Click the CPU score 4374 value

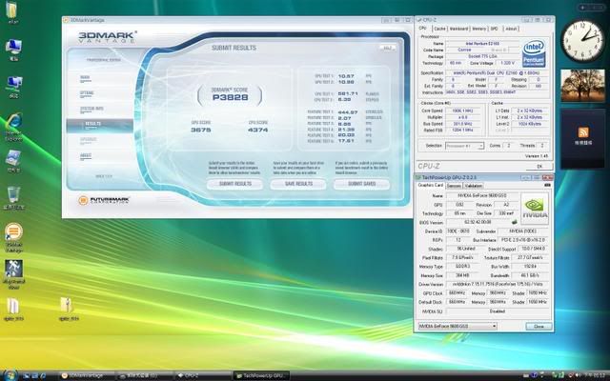point(258,130)
